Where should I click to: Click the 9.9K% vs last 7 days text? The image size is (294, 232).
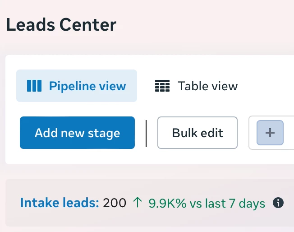click(207, 203)
